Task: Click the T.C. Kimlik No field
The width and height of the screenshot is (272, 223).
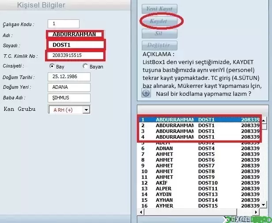Action: [x=75, y=56]
